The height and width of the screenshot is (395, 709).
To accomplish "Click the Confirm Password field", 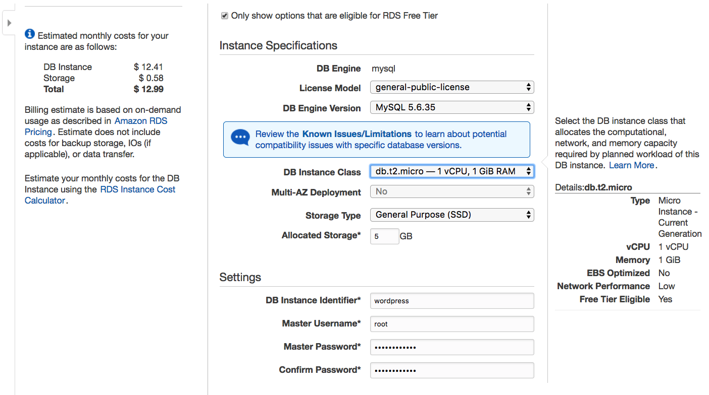I will pos(452,370).
